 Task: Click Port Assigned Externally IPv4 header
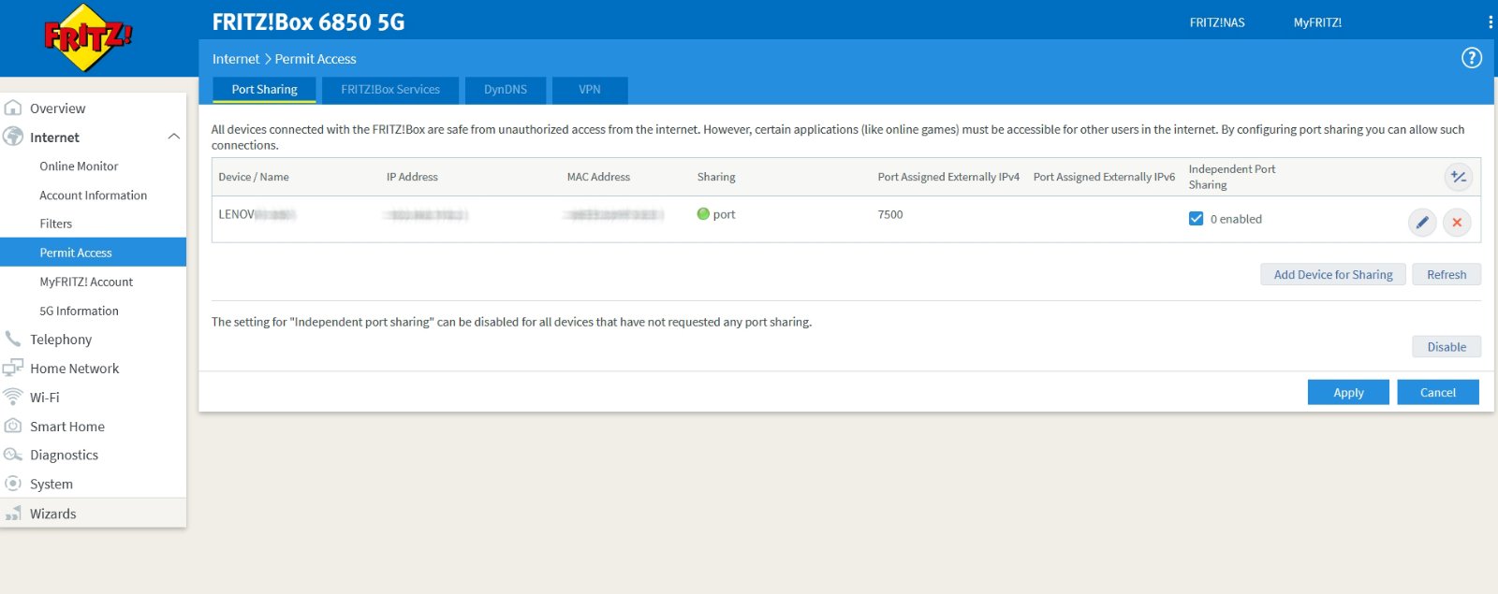point(948,177)
